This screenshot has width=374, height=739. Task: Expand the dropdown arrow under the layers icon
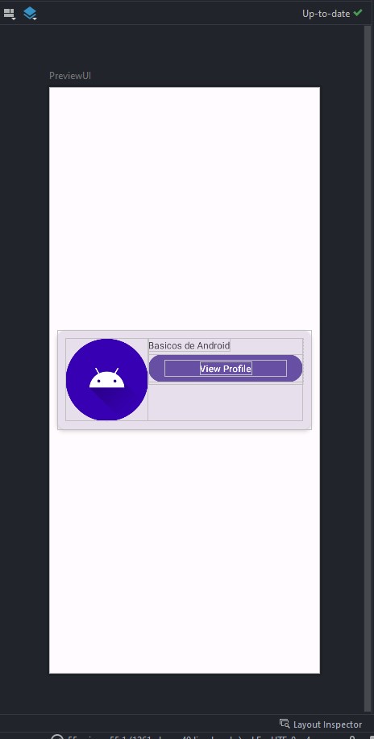(35, 18)
